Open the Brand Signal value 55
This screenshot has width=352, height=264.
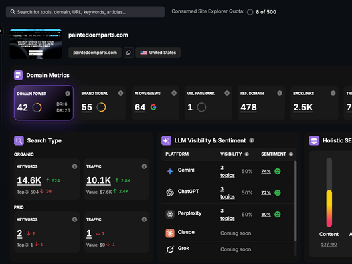point(87,107)
